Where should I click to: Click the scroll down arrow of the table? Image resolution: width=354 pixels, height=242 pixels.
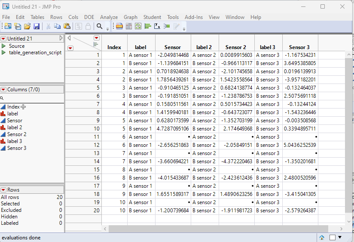[349, 221]
